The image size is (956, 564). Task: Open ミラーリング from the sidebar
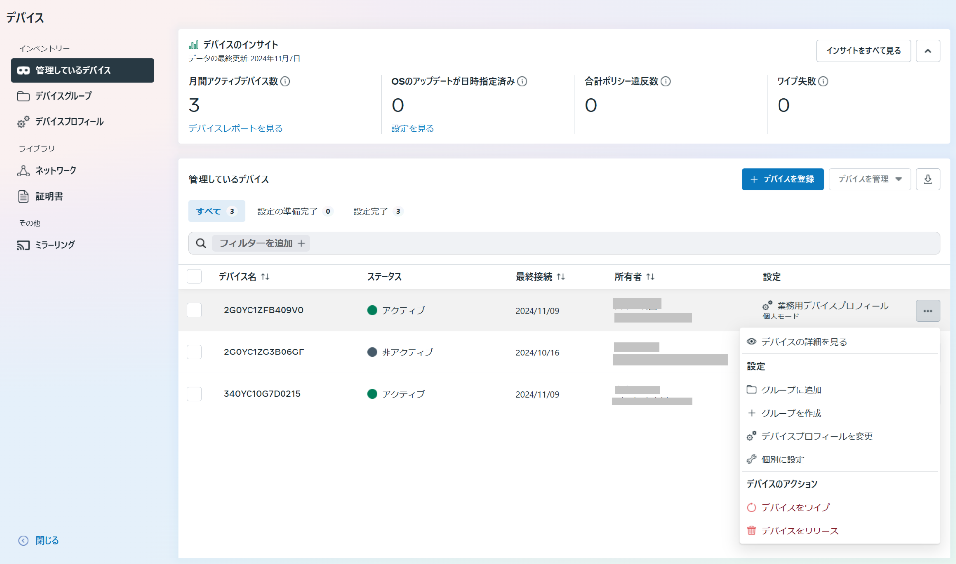click(x=55, y=245)
